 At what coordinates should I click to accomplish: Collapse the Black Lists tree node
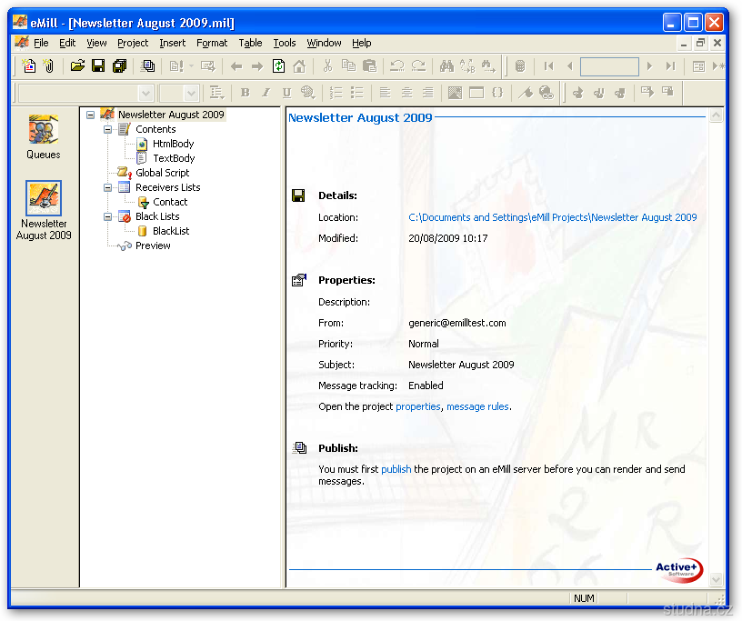coord(108,216)
